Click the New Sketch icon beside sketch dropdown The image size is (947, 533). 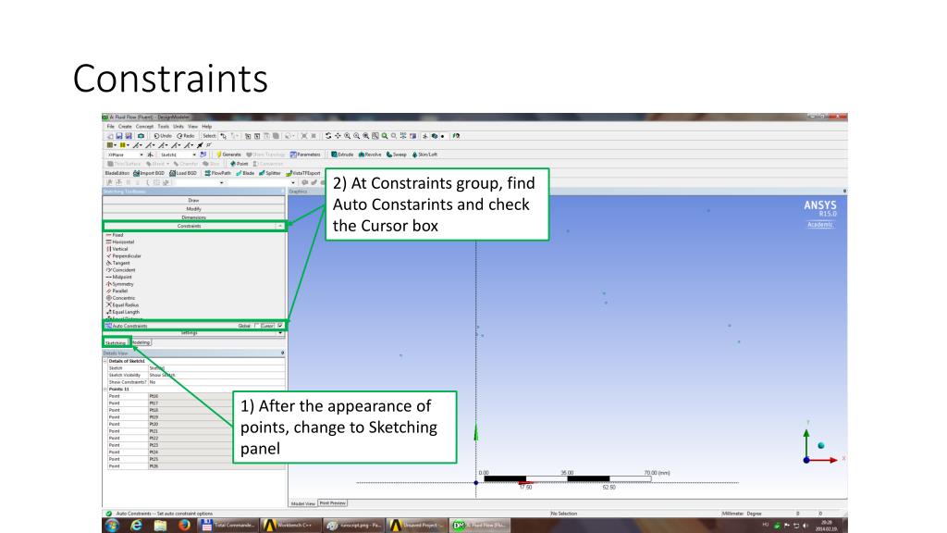tap(203, 155)
